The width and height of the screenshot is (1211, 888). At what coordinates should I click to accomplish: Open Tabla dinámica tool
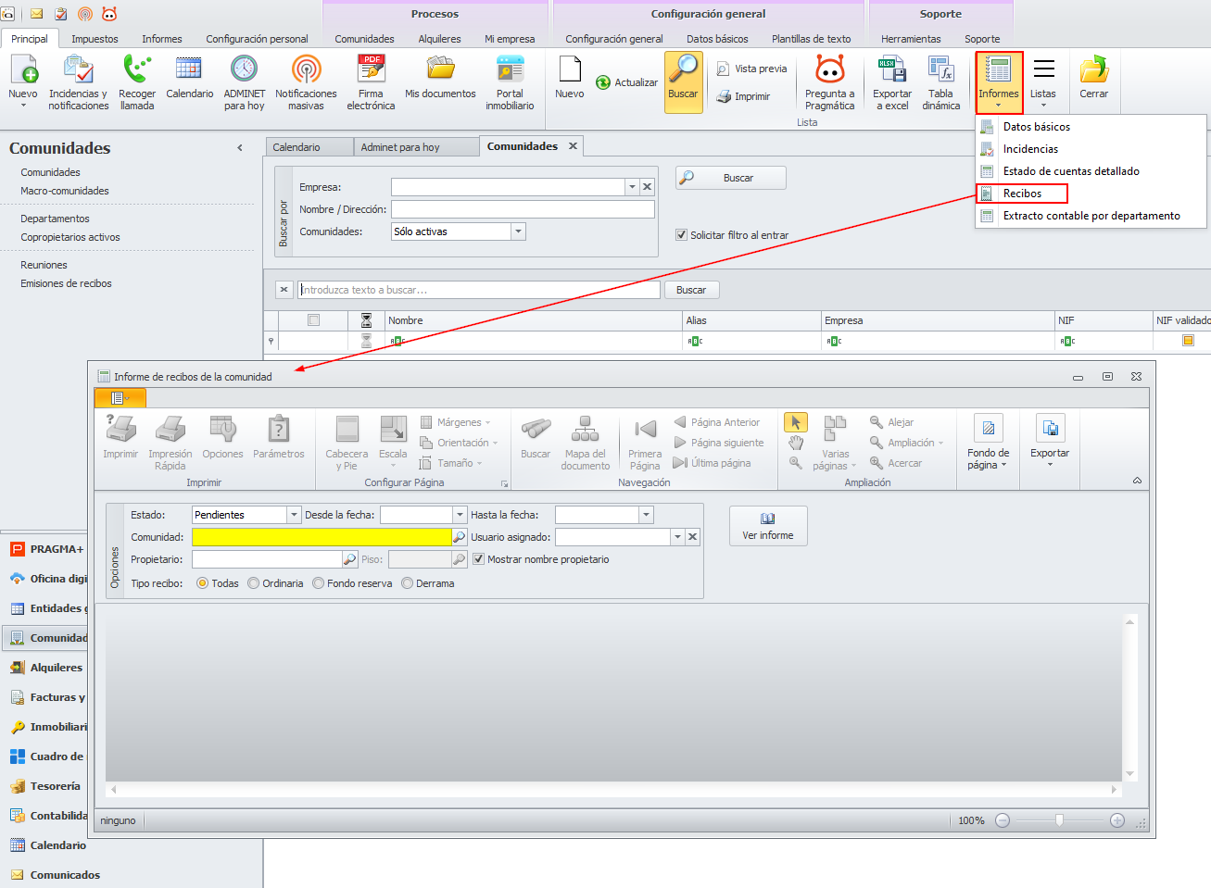[940, 81]
